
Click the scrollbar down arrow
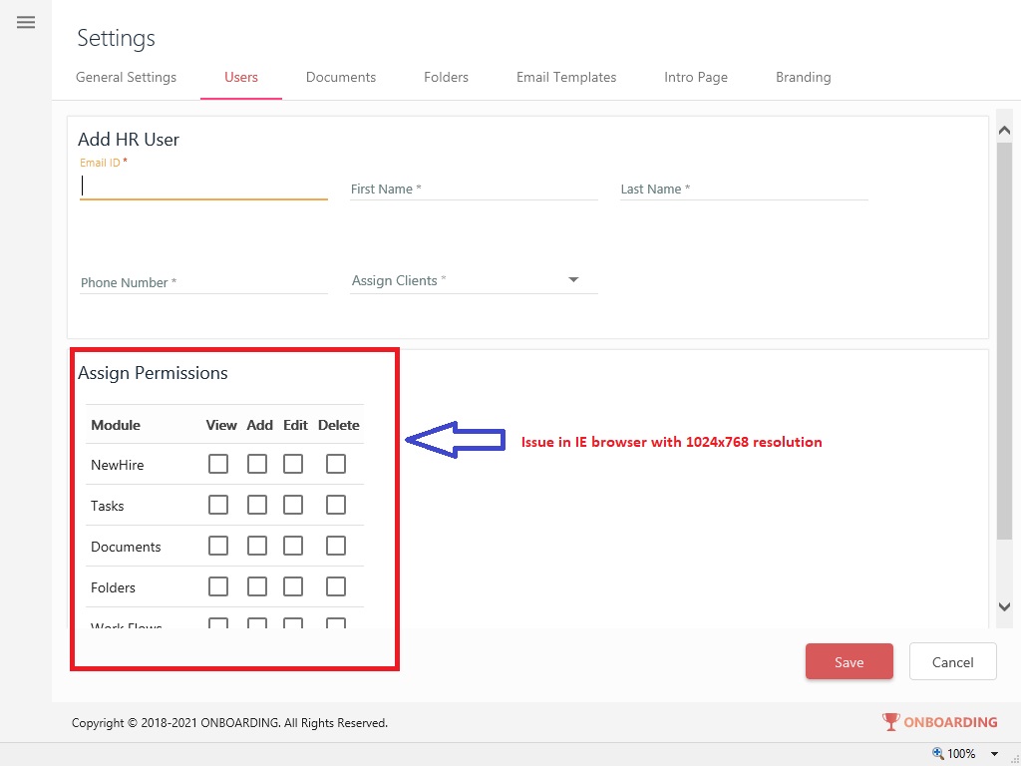(x=1004, y=606)
